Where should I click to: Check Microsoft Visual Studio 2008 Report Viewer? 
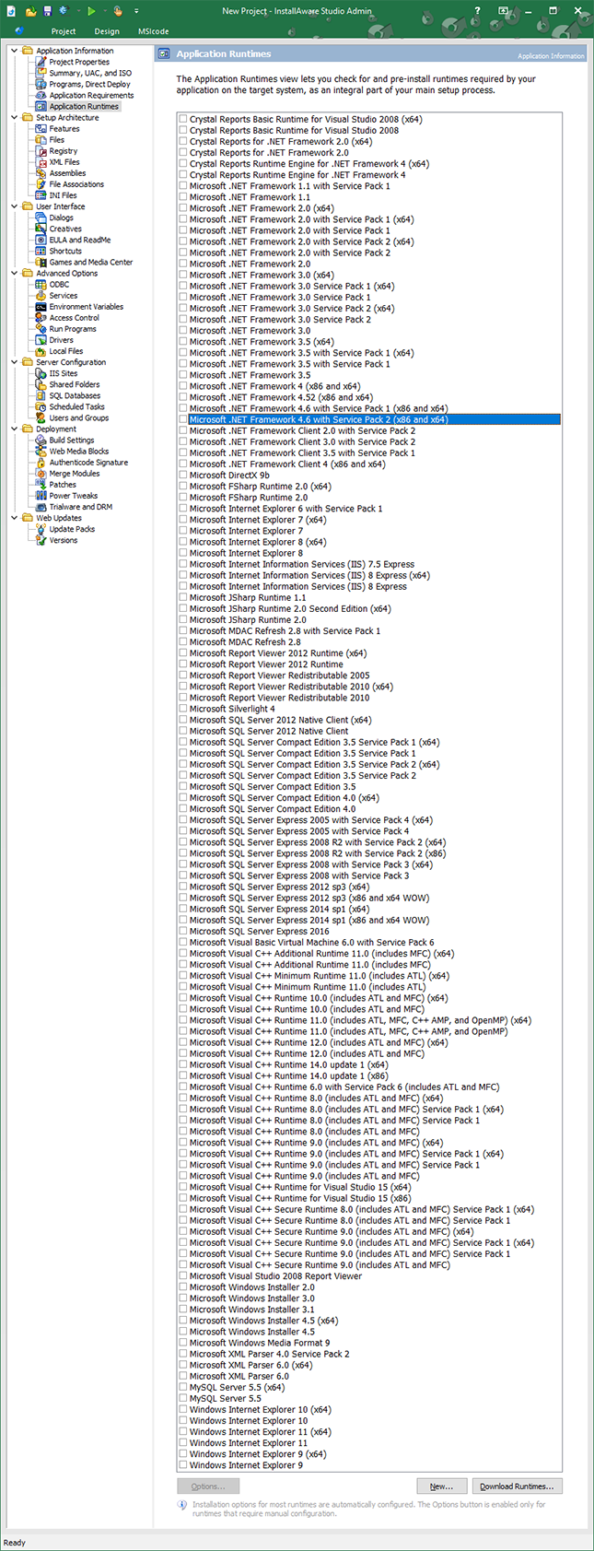point(183,1276)
